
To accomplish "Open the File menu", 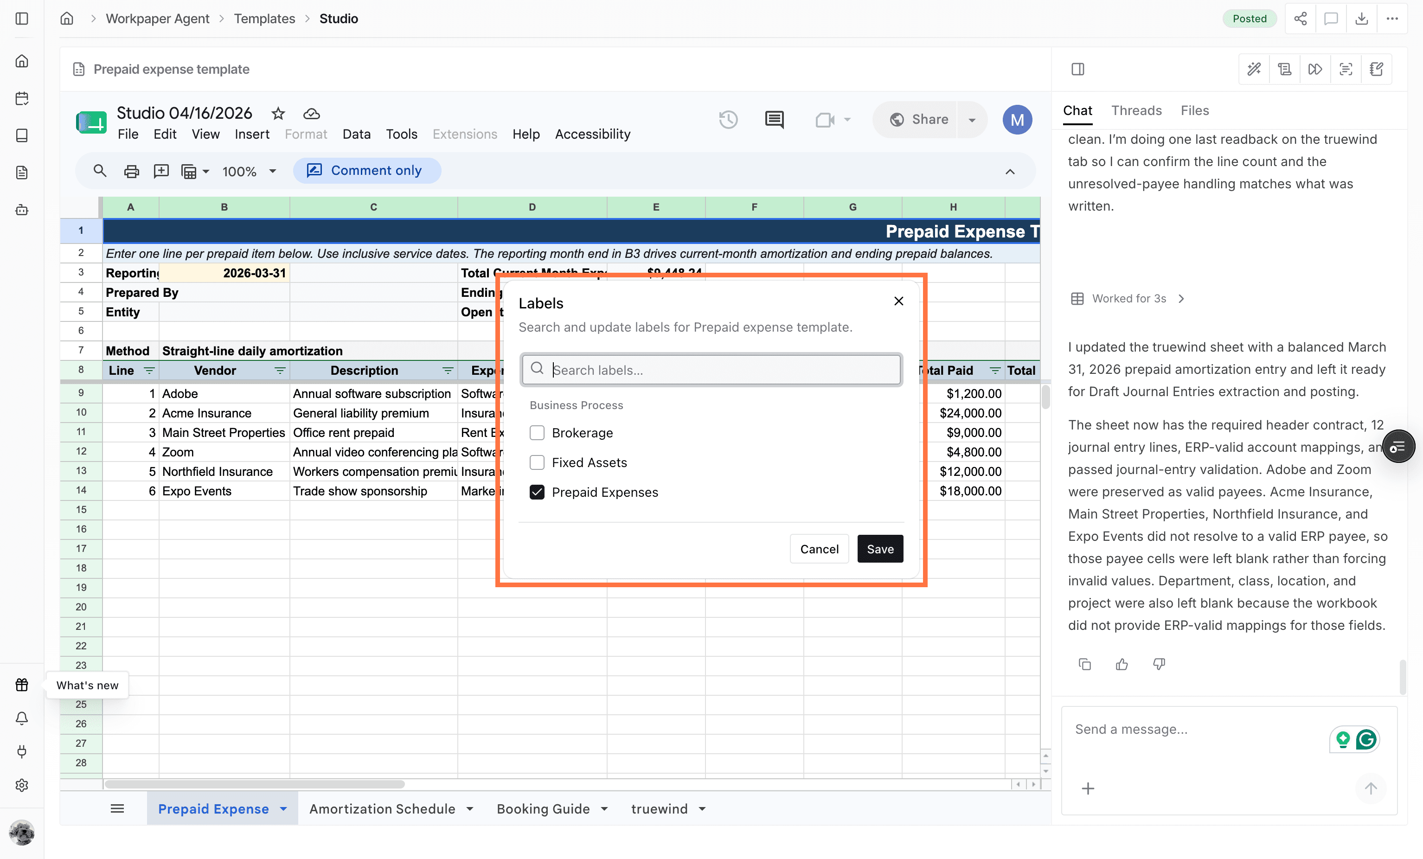I will coord(128,134).
